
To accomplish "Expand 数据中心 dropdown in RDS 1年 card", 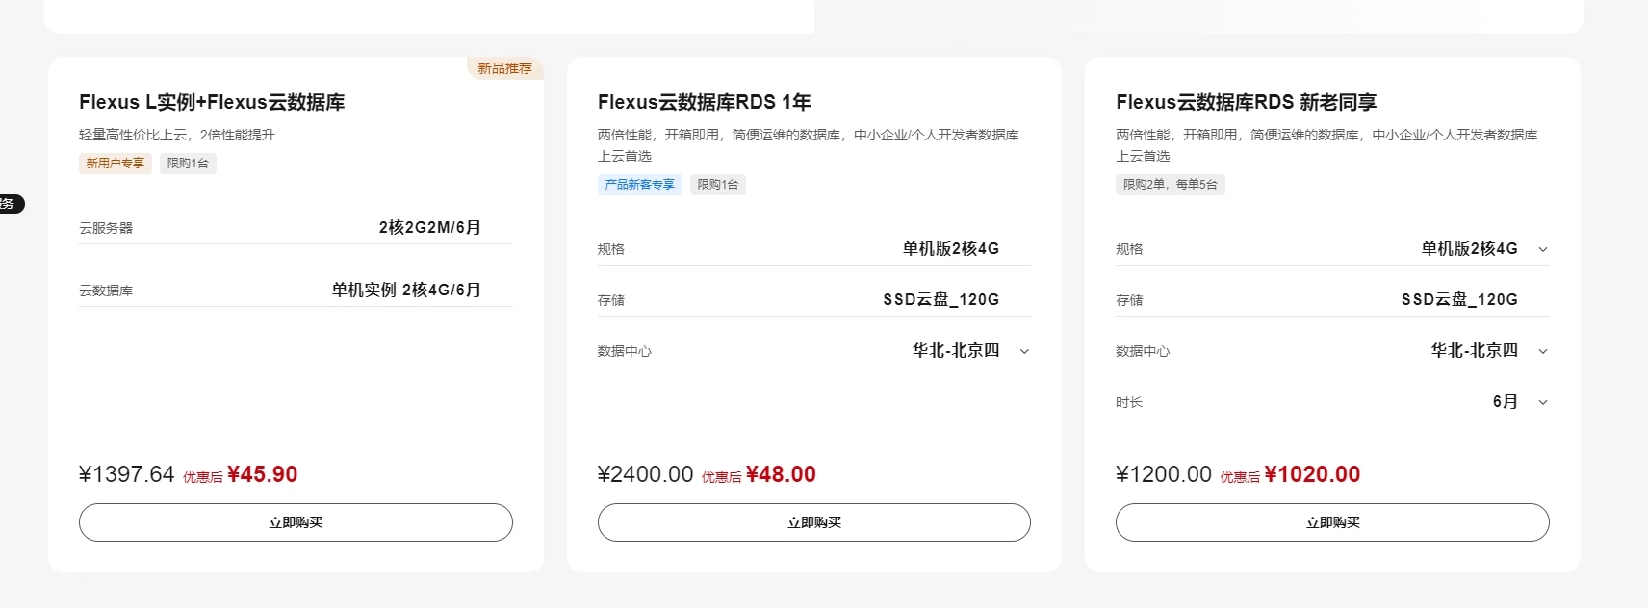I will click(x=1024, y=351).
